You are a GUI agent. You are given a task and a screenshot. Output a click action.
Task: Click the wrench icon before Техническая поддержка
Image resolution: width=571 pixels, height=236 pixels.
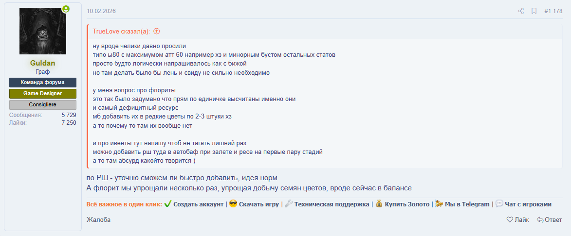289,204
